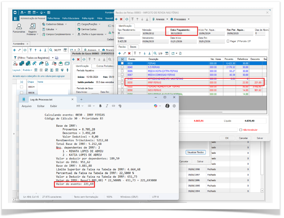Check the box for employee chapa 00034

coord(22,87)
